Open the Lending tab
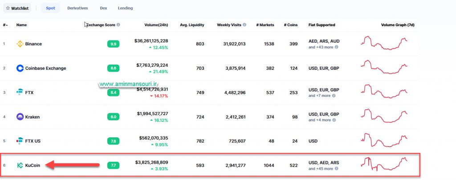456x180 pixels. point(125,8)
